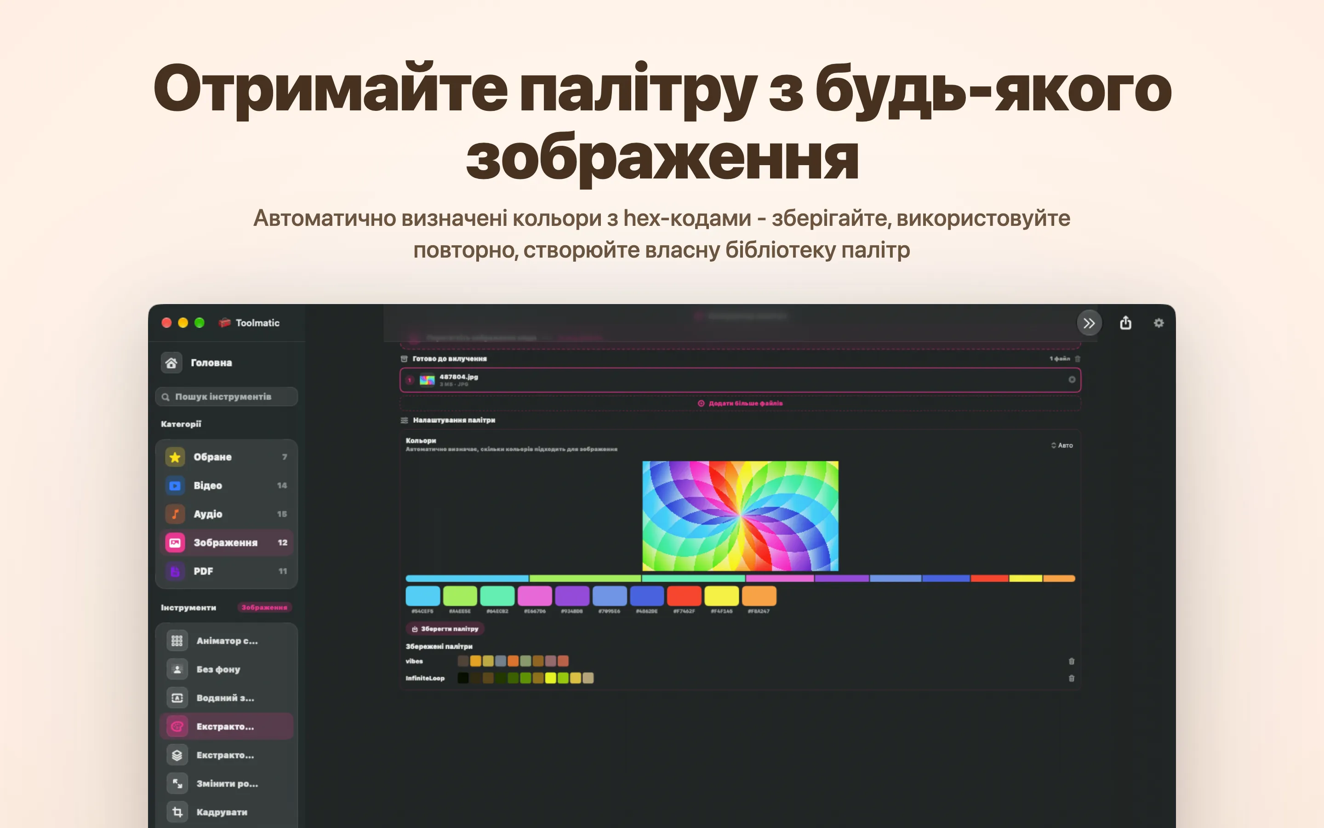Pick the yellow swatch #F4F145

(x=722, y=596)
